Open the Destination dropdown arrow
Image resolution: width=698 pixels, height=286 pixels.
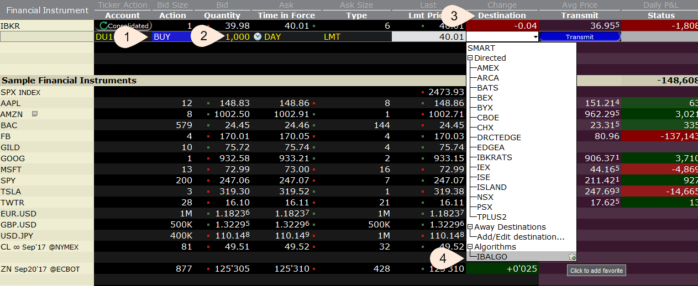535,37
